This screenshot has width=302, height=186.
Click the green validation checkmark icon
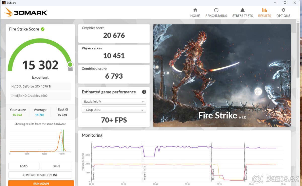[43, 29]
